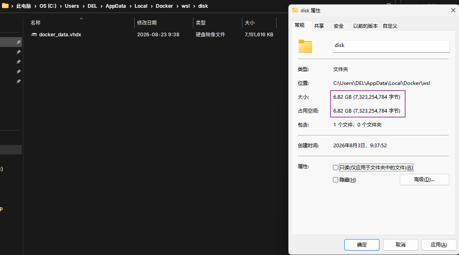459x255 pixels.
Task: Click the location path C:\Users\DEL\AppData\Local\Docker\wsl
Action: [x=382, y=83]
